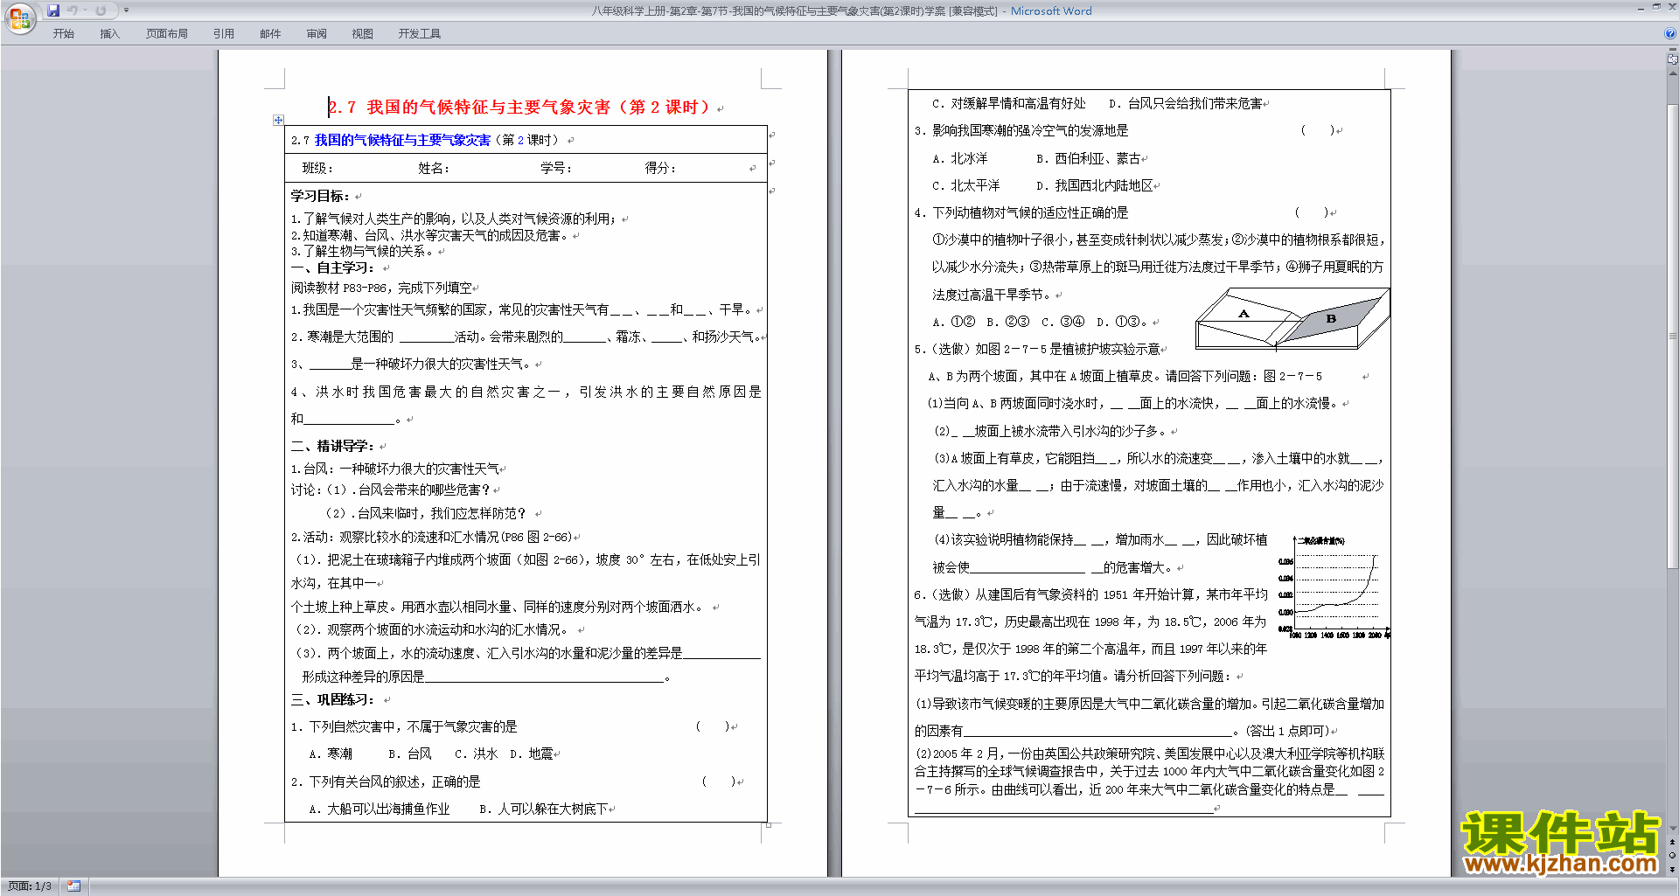Image resolution: width=1679 pixels, height=896 pixels.
Task: Toggle the ruler icon above vertical scrollbar
Action: coord(1672,59)
